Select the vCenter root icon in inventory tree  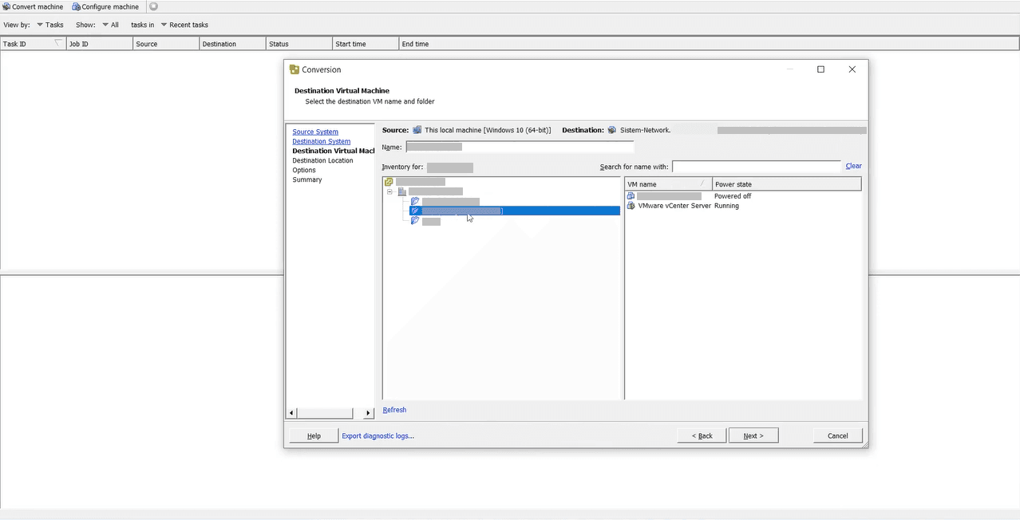point(389,182)
